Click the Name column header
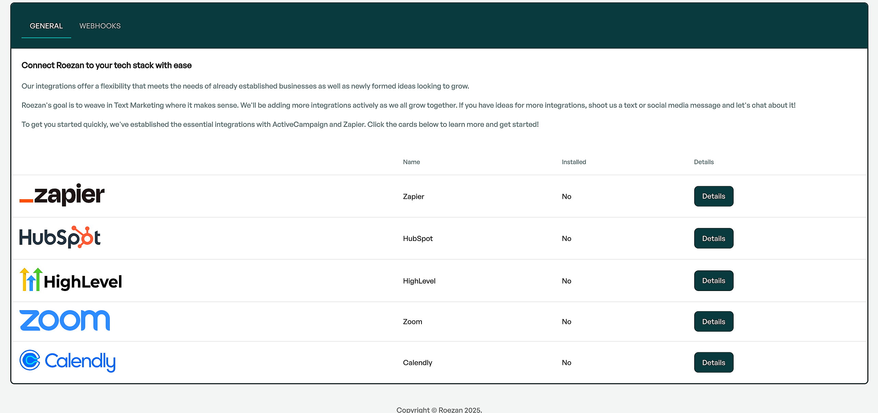 click(x=411, y=162)
